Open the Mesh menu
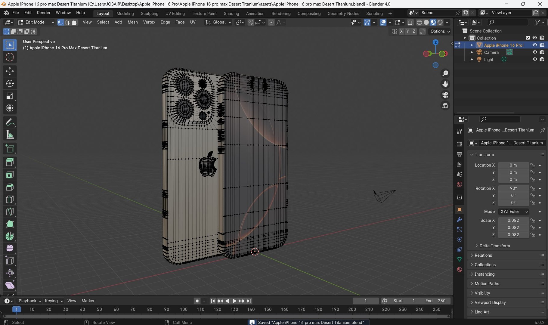 click(x=133, y=22)
